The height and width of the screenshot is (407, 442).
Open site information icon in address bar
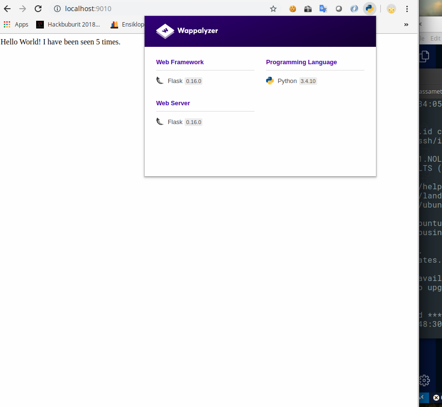(x=57, y=9)
